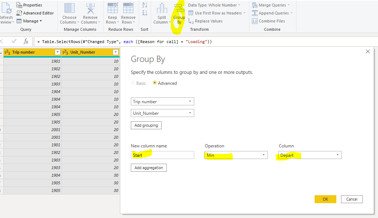Open the Operation dropdown showing Min
The height and width of the screenshot is (218, 378).
click(236, 155)
